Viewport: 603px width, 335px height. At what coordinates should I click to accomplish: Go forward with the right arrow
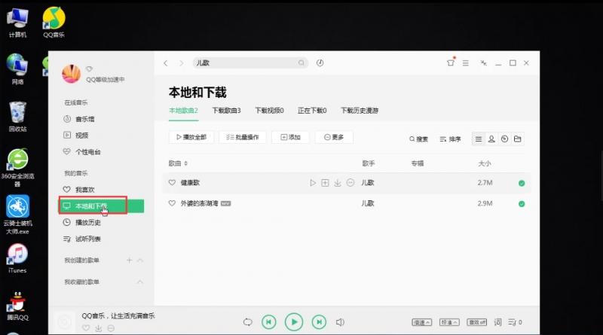pos(181,63)
